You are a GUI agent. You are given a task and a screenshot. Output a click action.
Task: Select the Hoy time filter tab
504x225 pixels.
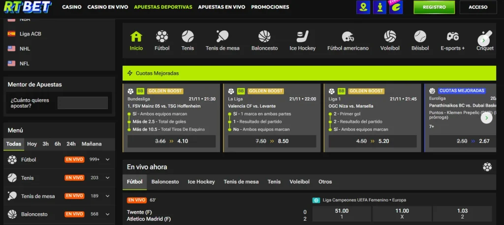(32, 144)
